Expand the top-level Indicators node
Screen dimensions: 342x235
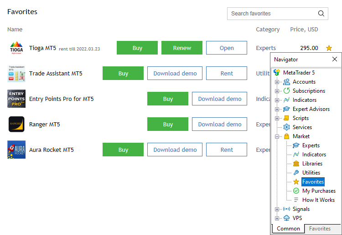277,100
